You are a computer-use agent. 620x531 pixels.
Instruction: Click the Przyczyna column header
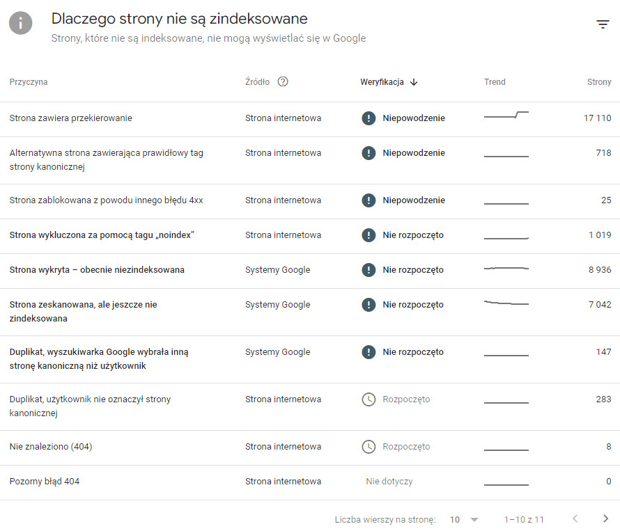click(x=29, y=82)
